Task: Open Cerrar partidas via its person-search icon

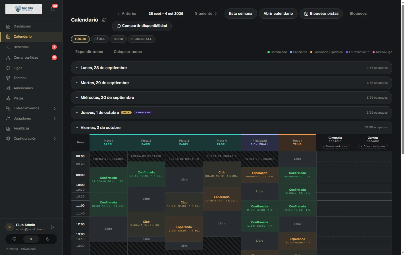Action: click(8, 58)
